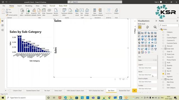Choose the Donut chart visual
Viewport: 179px width, 100px height.
152,39
